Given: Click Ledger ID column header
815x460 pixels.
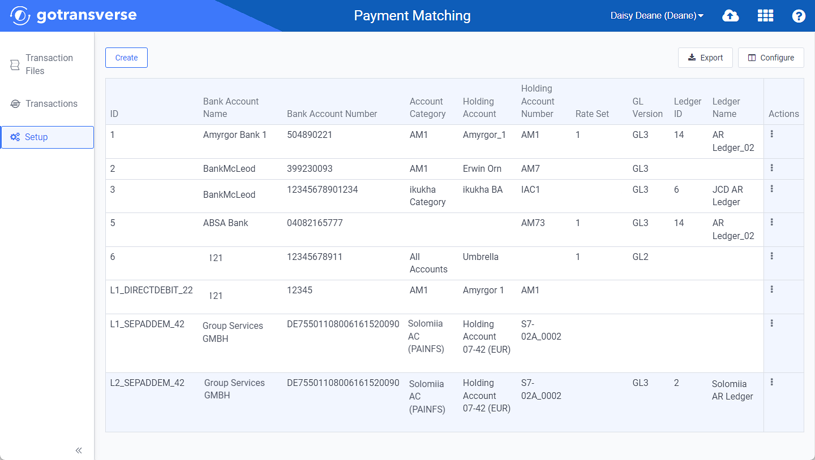Looking at the screenshot, I should pos(688,107).
